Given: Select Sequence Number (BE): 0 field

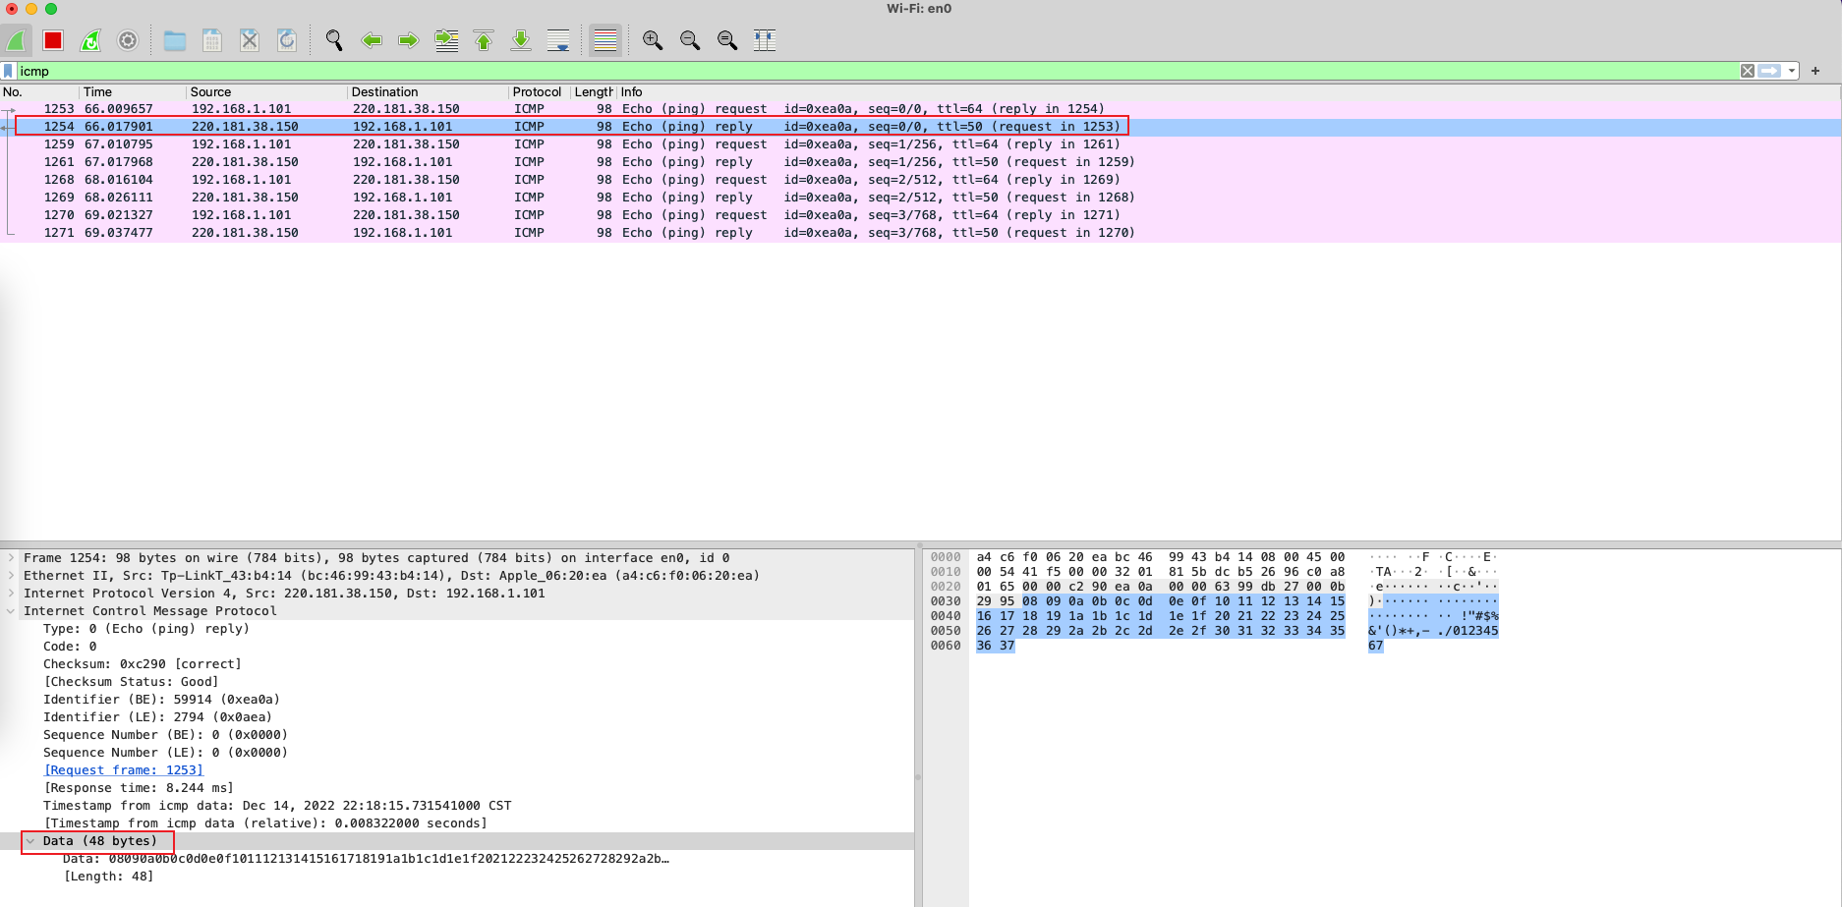Looking at the screenshot, I should pyautogui.click(x=165, y=735).
